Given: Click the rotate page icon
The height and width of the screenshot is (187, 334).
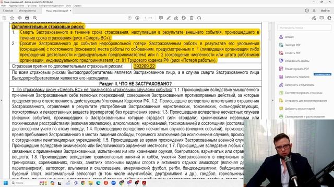Looking at the screenshot, I should (x=199, y=18).
